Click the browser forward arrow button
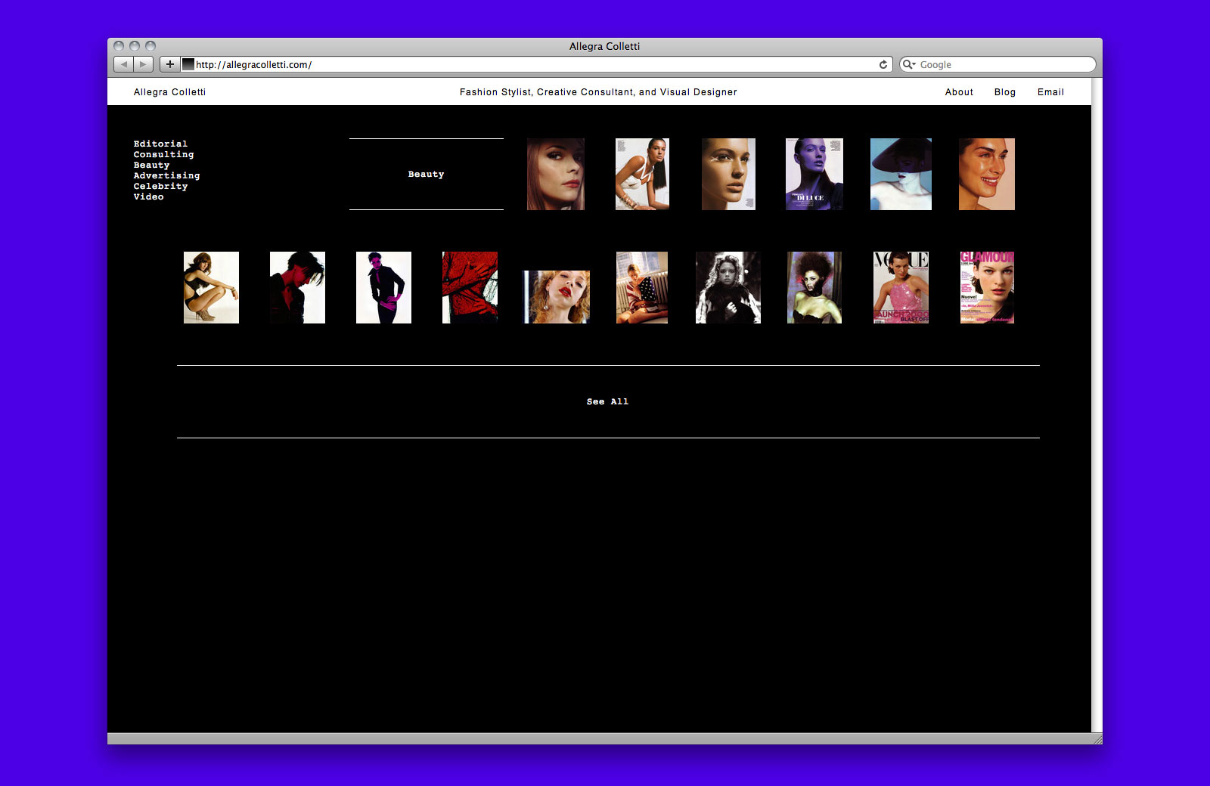This screenshot has height=786, width=1210. 144,65
